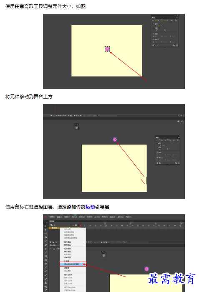
Task: Open the 编辑 menu
Action: [60, 217]
